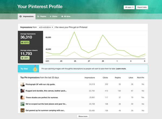Screen dimensions: 162x119
Task: Sort table by Impressions column header
Action: 90,78
